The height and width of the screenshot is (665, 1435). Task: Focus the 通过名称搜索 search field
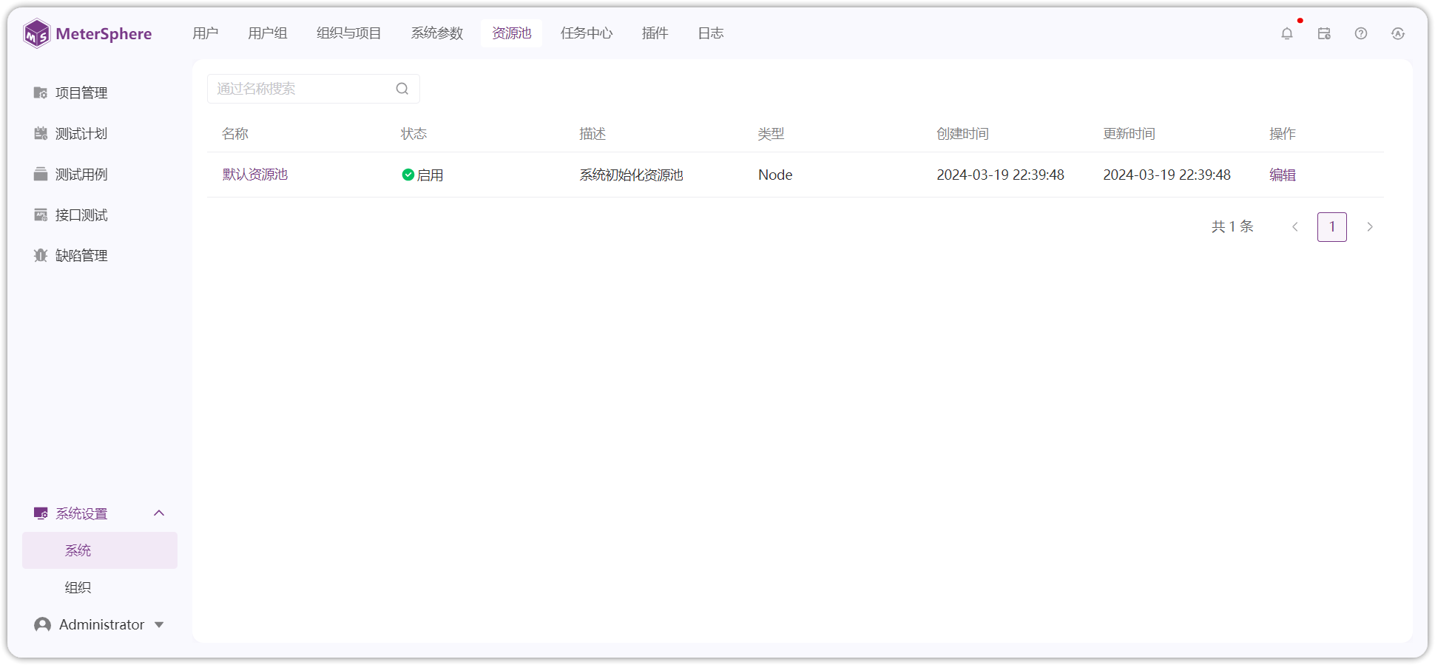(314, 89)
